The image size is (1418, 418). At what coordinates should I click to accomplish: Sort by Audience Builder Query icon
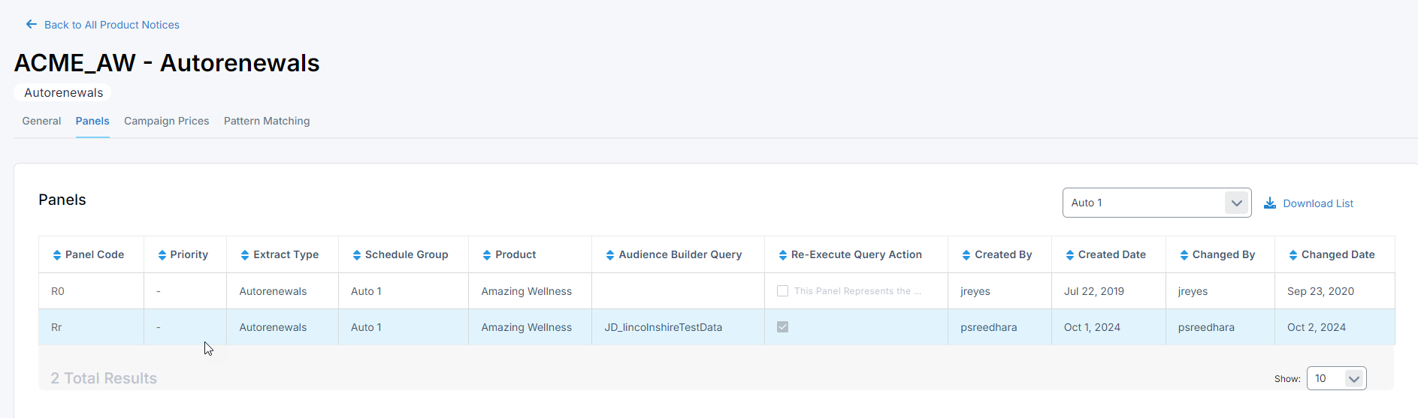609,255
